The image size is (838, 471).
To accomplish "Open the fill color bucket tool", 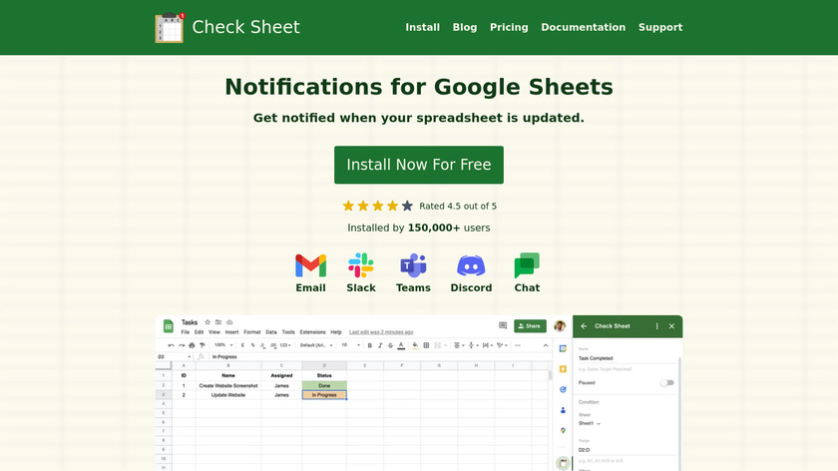I will pos(415,345).
